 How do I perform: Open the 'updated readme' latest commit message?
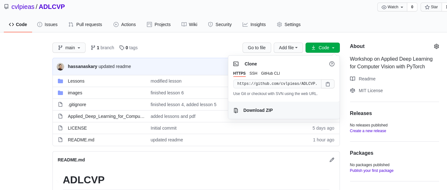115,66
